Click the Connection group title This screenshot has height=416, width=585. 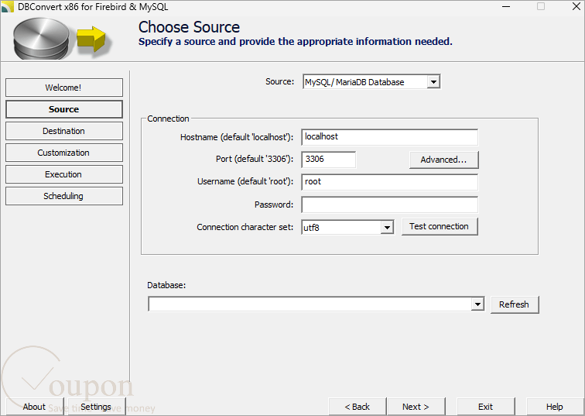pos(168,119)
